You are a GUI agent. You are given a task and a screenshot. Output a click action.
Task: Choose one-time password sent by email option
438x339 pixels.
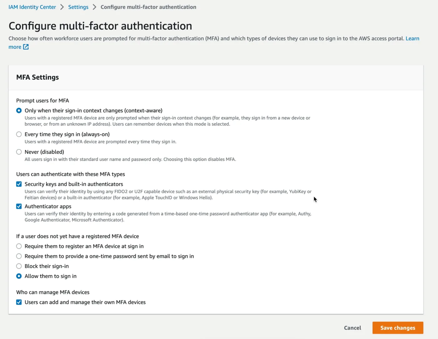[x=19, y=256]
